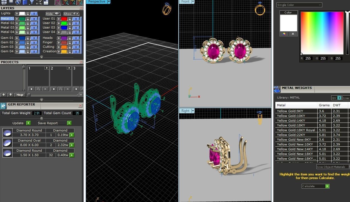Select the Gem 04 layer name

point(7,51)
